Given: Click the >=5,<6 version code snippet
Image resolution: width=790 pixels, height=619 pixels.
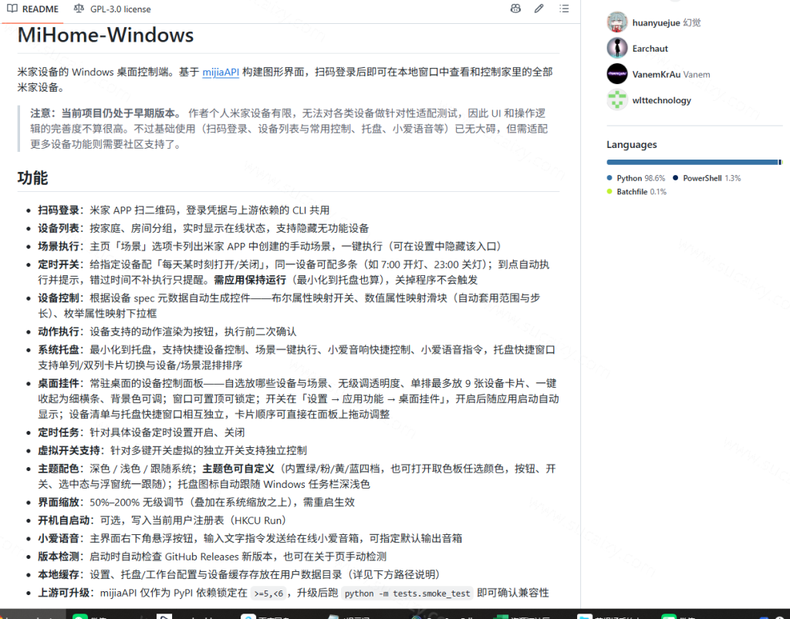Looking at the screenshot, I should pyautogui.click(x=268, y=594).
